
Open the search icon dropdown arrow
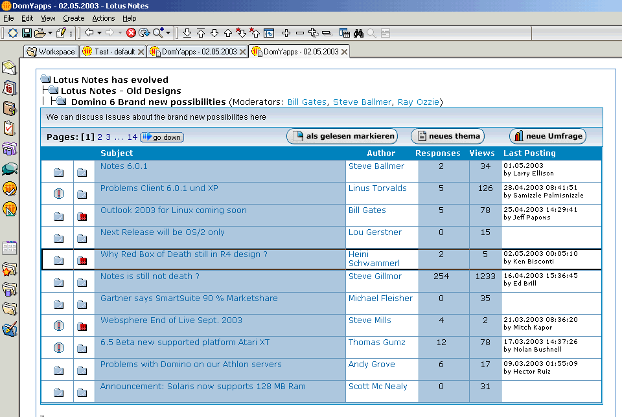click(168, 33)
